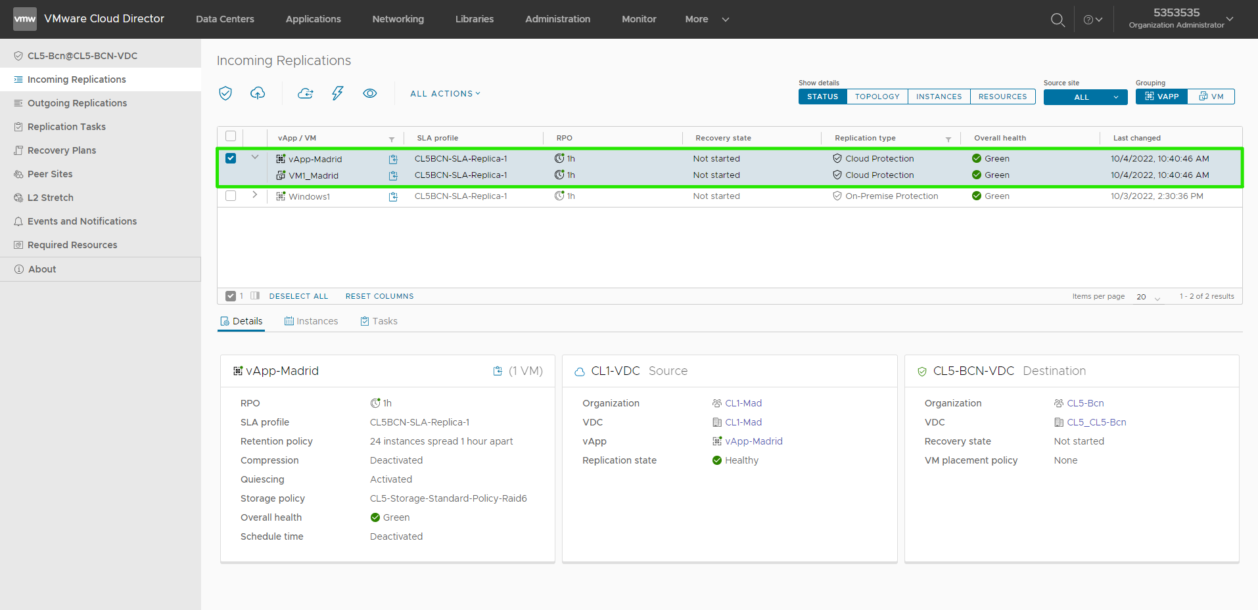Collapse the vApp-Madrid row
The image size is (1258, 610).
pos(255,158)
